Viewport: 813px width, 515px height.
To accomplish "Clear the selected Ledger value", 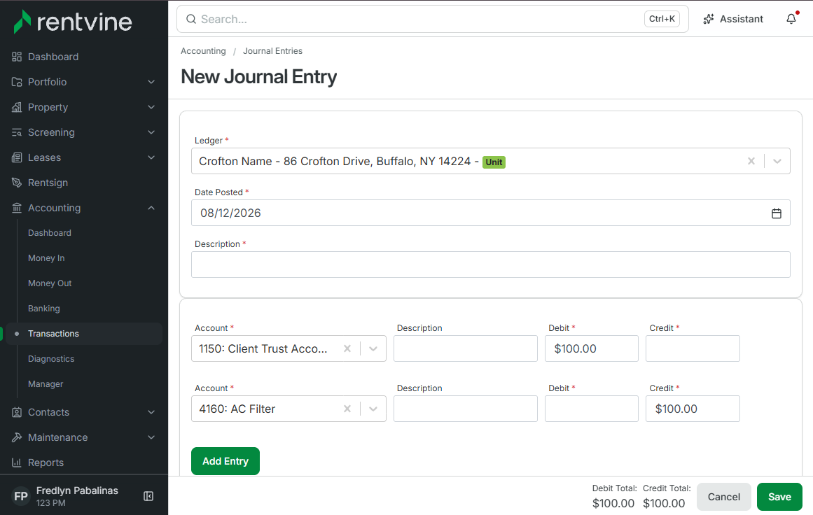I will pyautogui.click(x=751, y=161).
